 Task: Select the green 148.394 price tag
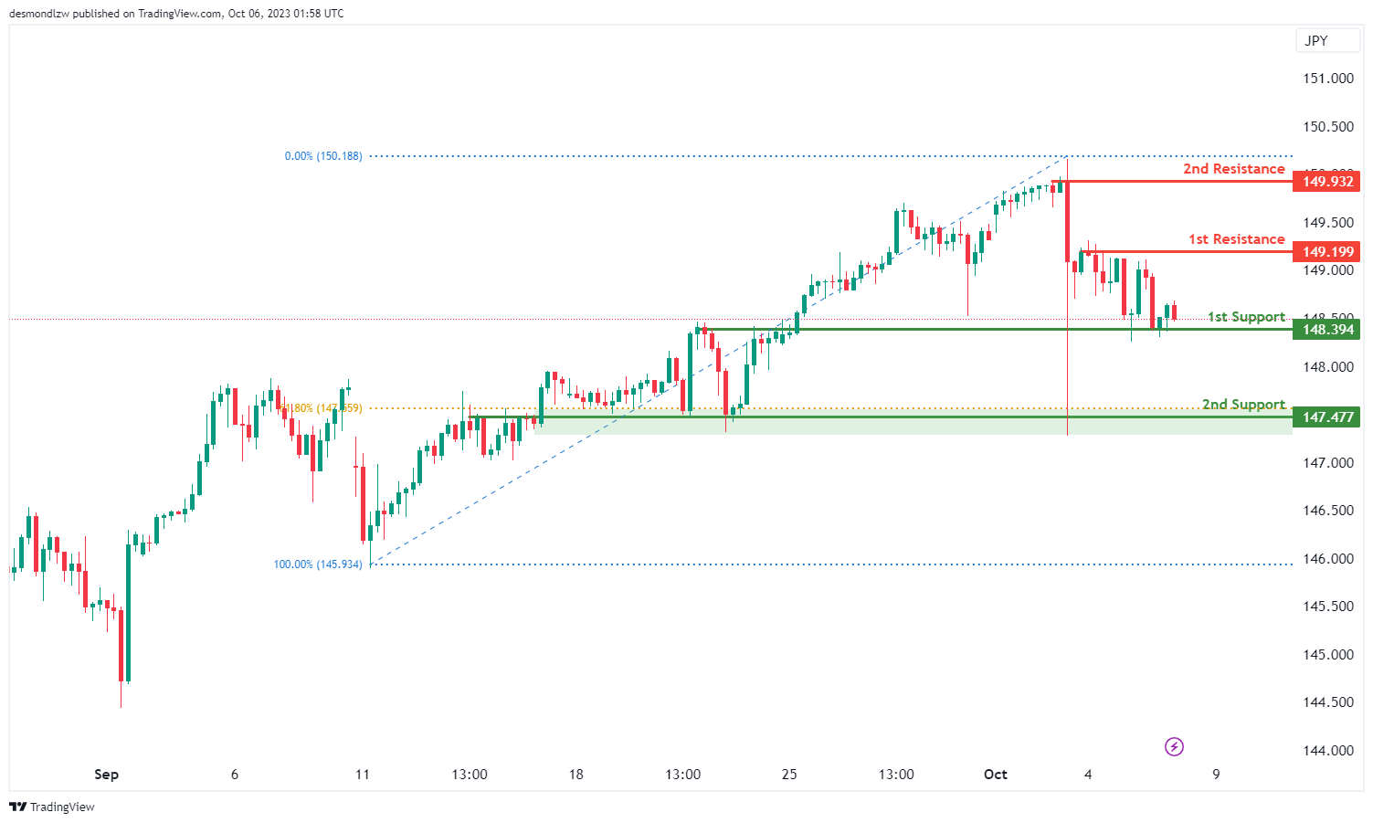click(1326, 330)
